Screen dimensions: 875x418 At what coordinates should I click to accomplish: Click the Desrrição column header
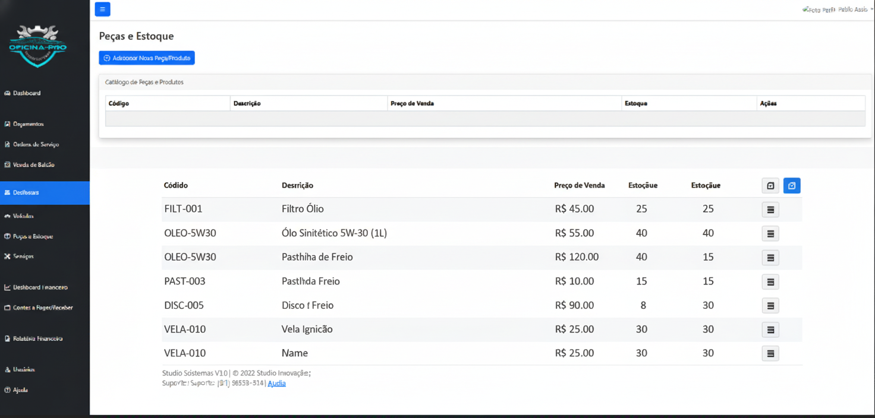297,185
